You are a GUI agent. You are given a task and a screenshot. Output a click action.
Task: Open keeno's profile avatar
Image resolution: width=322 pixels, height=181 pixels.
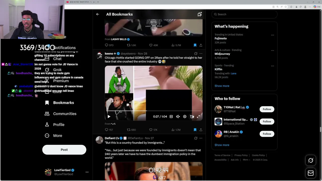pyautogui.click(x=100, y=55)
